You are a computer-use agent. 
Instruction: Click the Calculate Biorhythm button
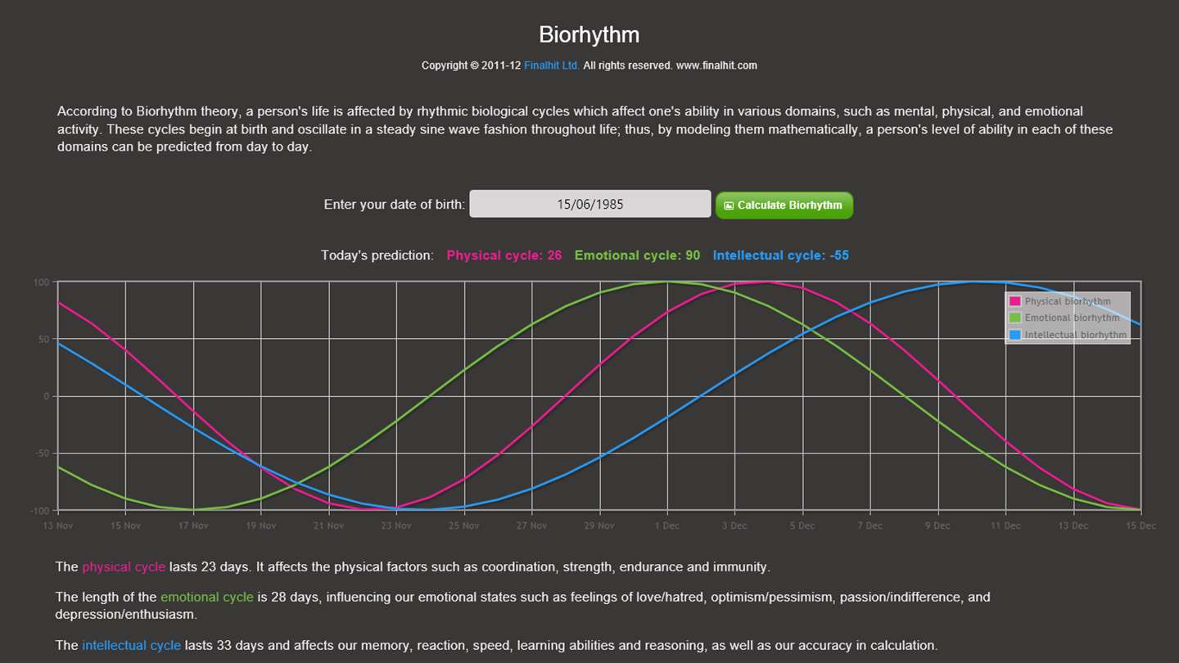click(x=784, y=205)
